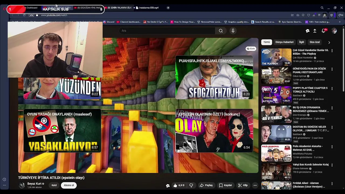The width and height of the screenshot is (345, 194).
Task: Select the Tümü filter chip
Action: click(267, 42)
